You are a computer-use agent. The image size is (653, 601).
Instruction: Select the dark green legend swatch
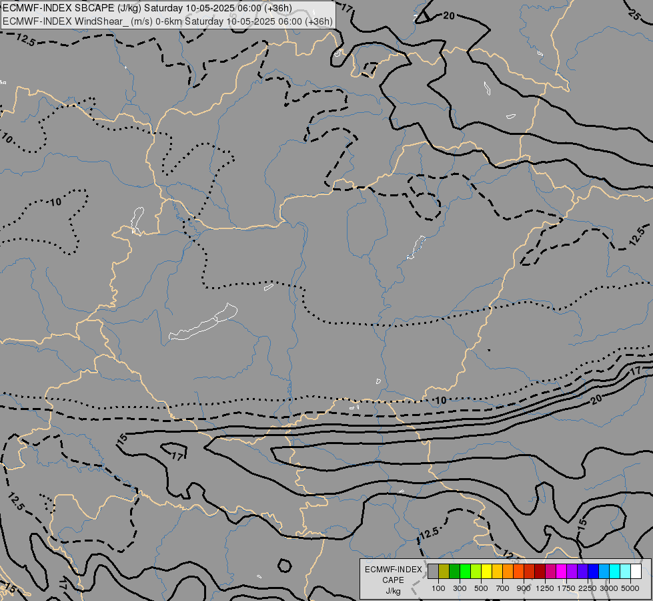pyautogui.click(x=455, y=571)
